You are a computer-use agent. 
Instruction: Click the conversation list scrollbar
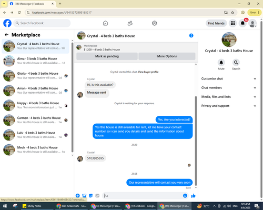click(x=72, y=97)
